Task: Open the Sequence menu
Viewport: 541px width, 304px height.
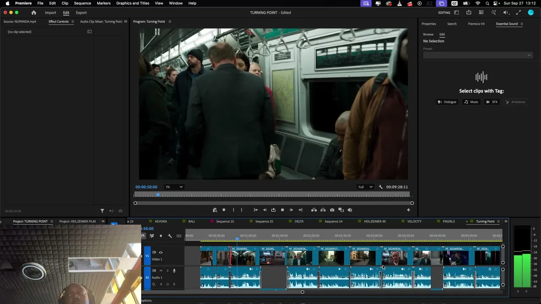Action: (82, 3)
